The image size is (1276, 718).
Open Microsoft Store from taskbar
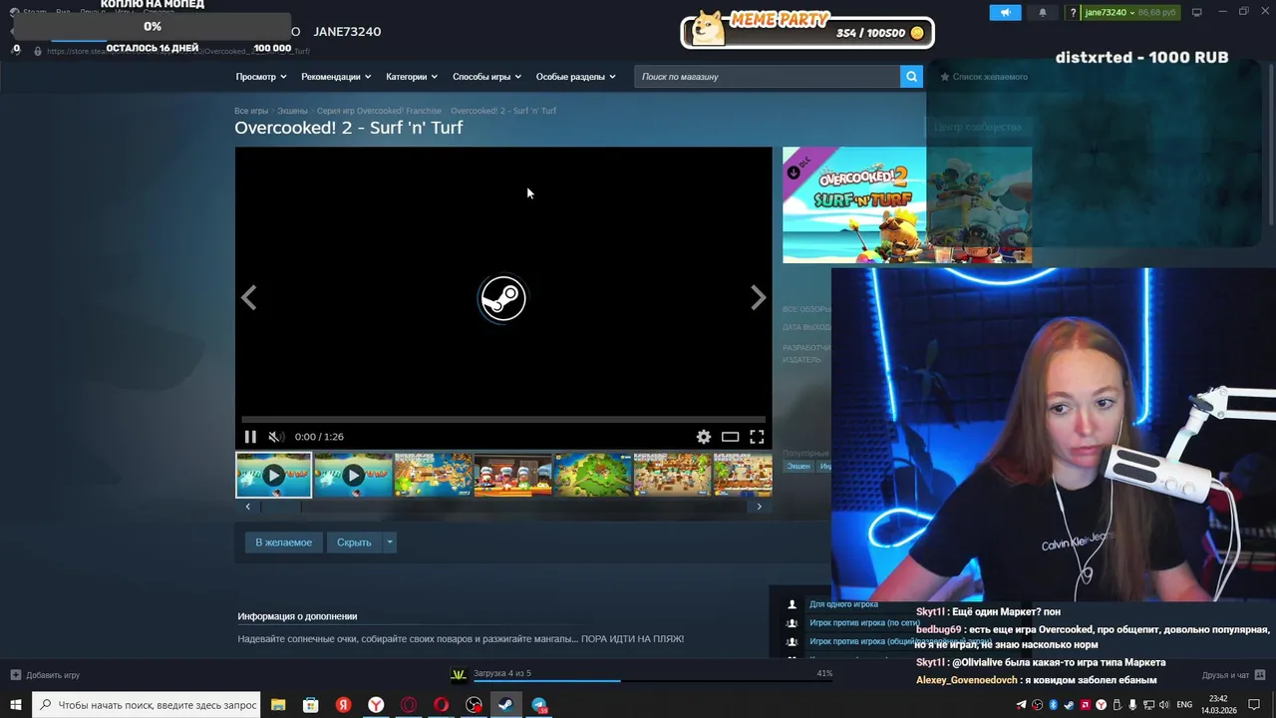click(311, 705)
